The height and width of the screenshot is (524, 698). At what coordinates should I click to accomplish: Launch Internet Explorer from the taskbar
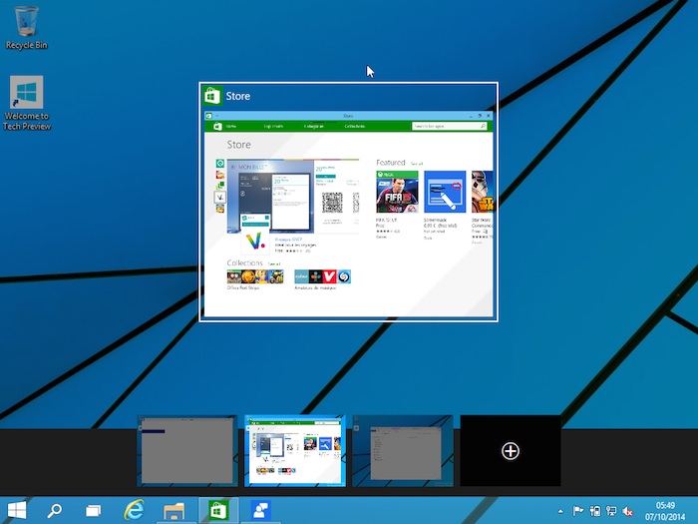(134, 509)
